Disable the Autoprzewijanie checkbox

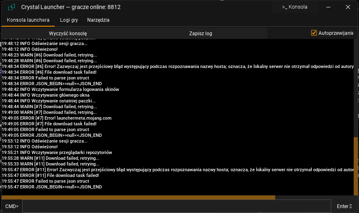point(314,33)
